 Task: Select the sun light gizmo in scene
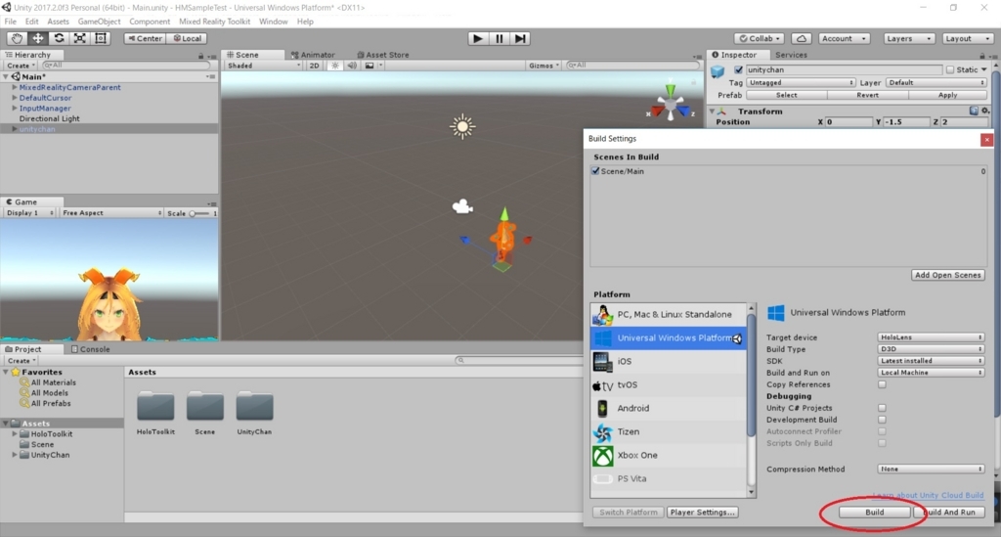462,126
